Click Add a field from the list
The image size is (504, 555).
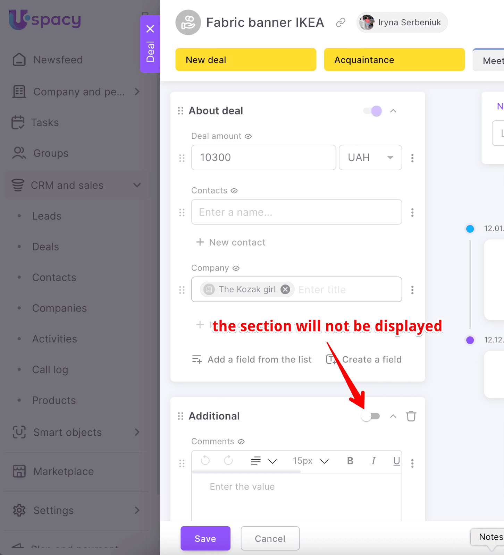point(252,360)
